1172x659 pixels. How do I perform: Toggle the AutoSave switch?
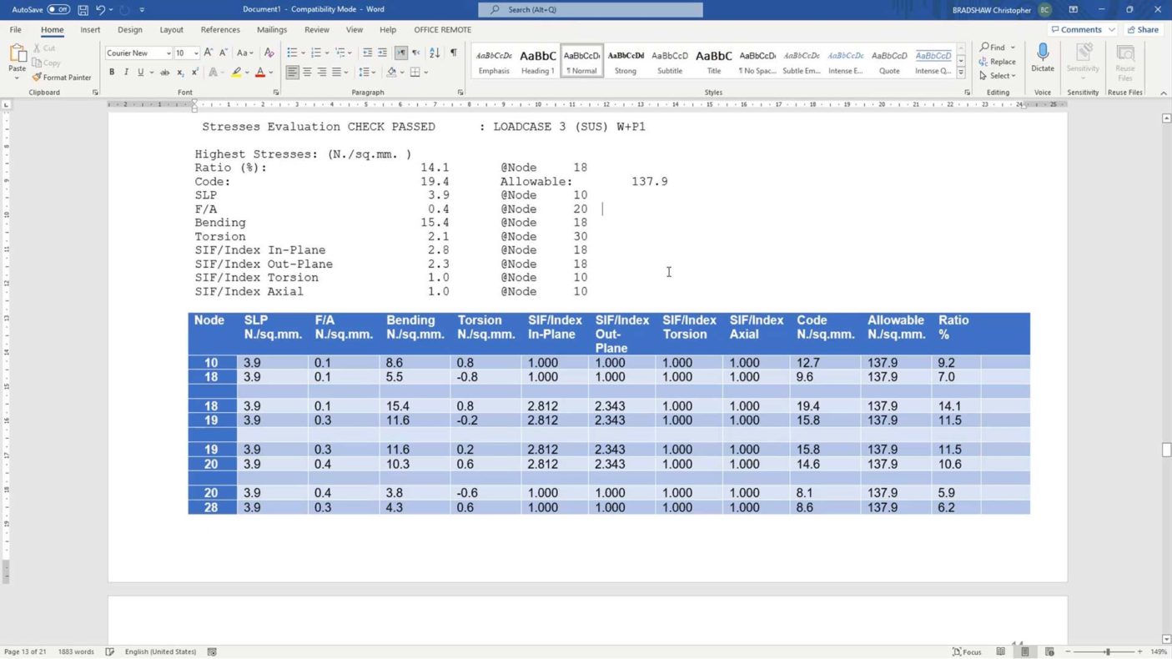pos(58,9)
